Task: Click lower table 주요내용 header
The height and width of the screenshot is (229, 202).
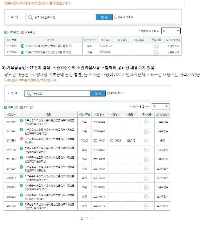Action: click(x=147, y=114)
